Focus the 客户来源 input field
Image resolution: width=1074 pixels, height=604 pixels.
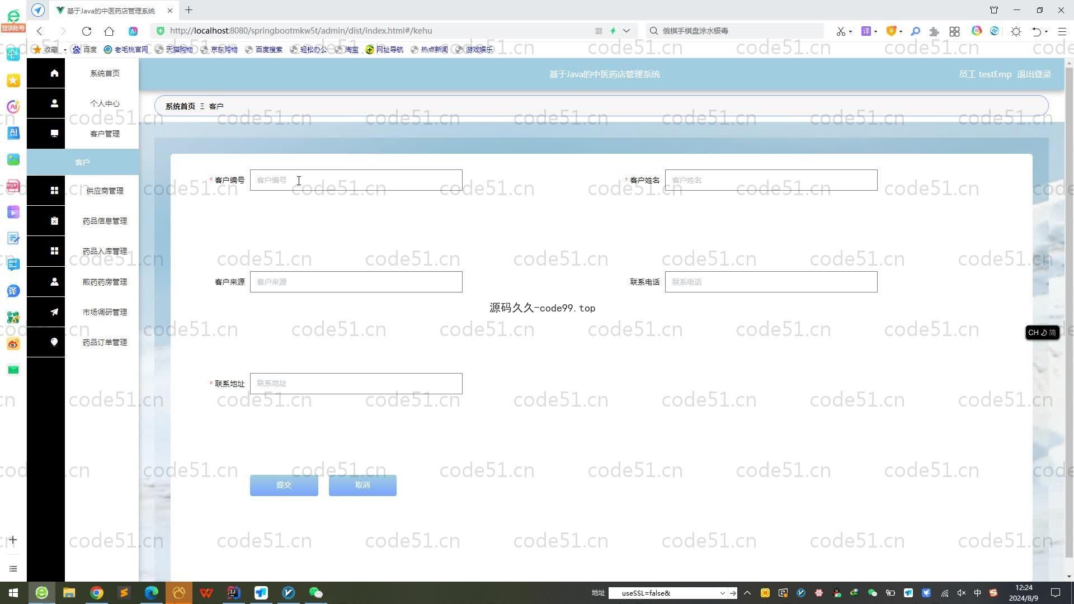tap(356, 282)
